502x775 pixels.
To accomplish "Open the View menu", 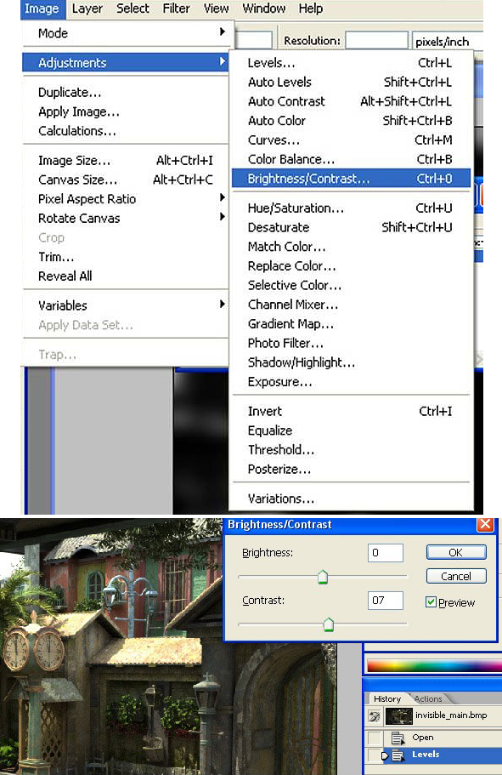I will pos(217,9).
